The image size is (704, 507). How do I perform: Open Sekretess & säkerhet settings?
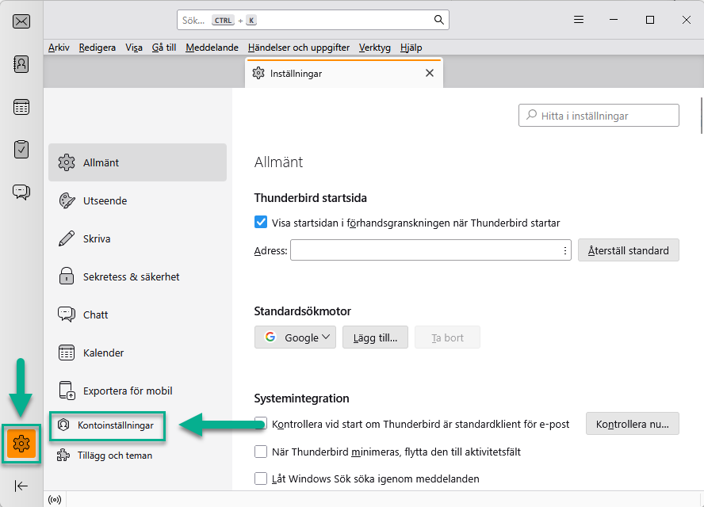(x=137, y=276)
